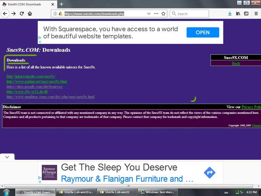Reload the current page

coord(22,14)
